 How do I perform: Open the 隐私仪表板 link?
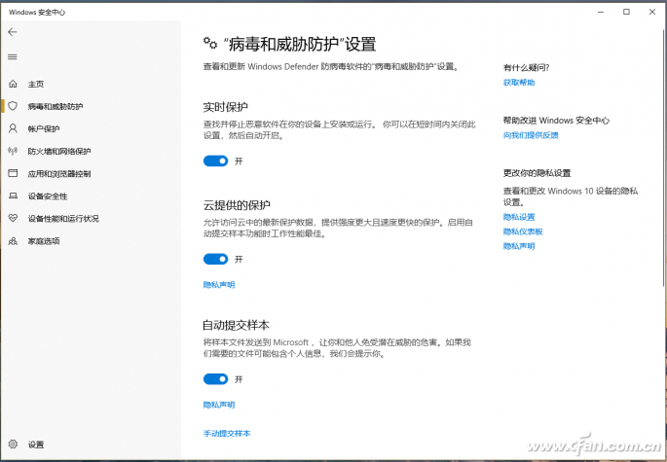[523, 231]
